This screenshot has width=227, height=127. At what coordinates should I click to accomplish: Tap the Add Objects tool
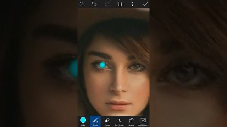[143, 121]
